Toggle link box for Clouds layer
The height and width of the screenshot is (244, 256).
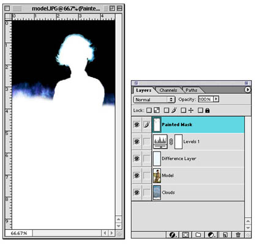(146, 192)
